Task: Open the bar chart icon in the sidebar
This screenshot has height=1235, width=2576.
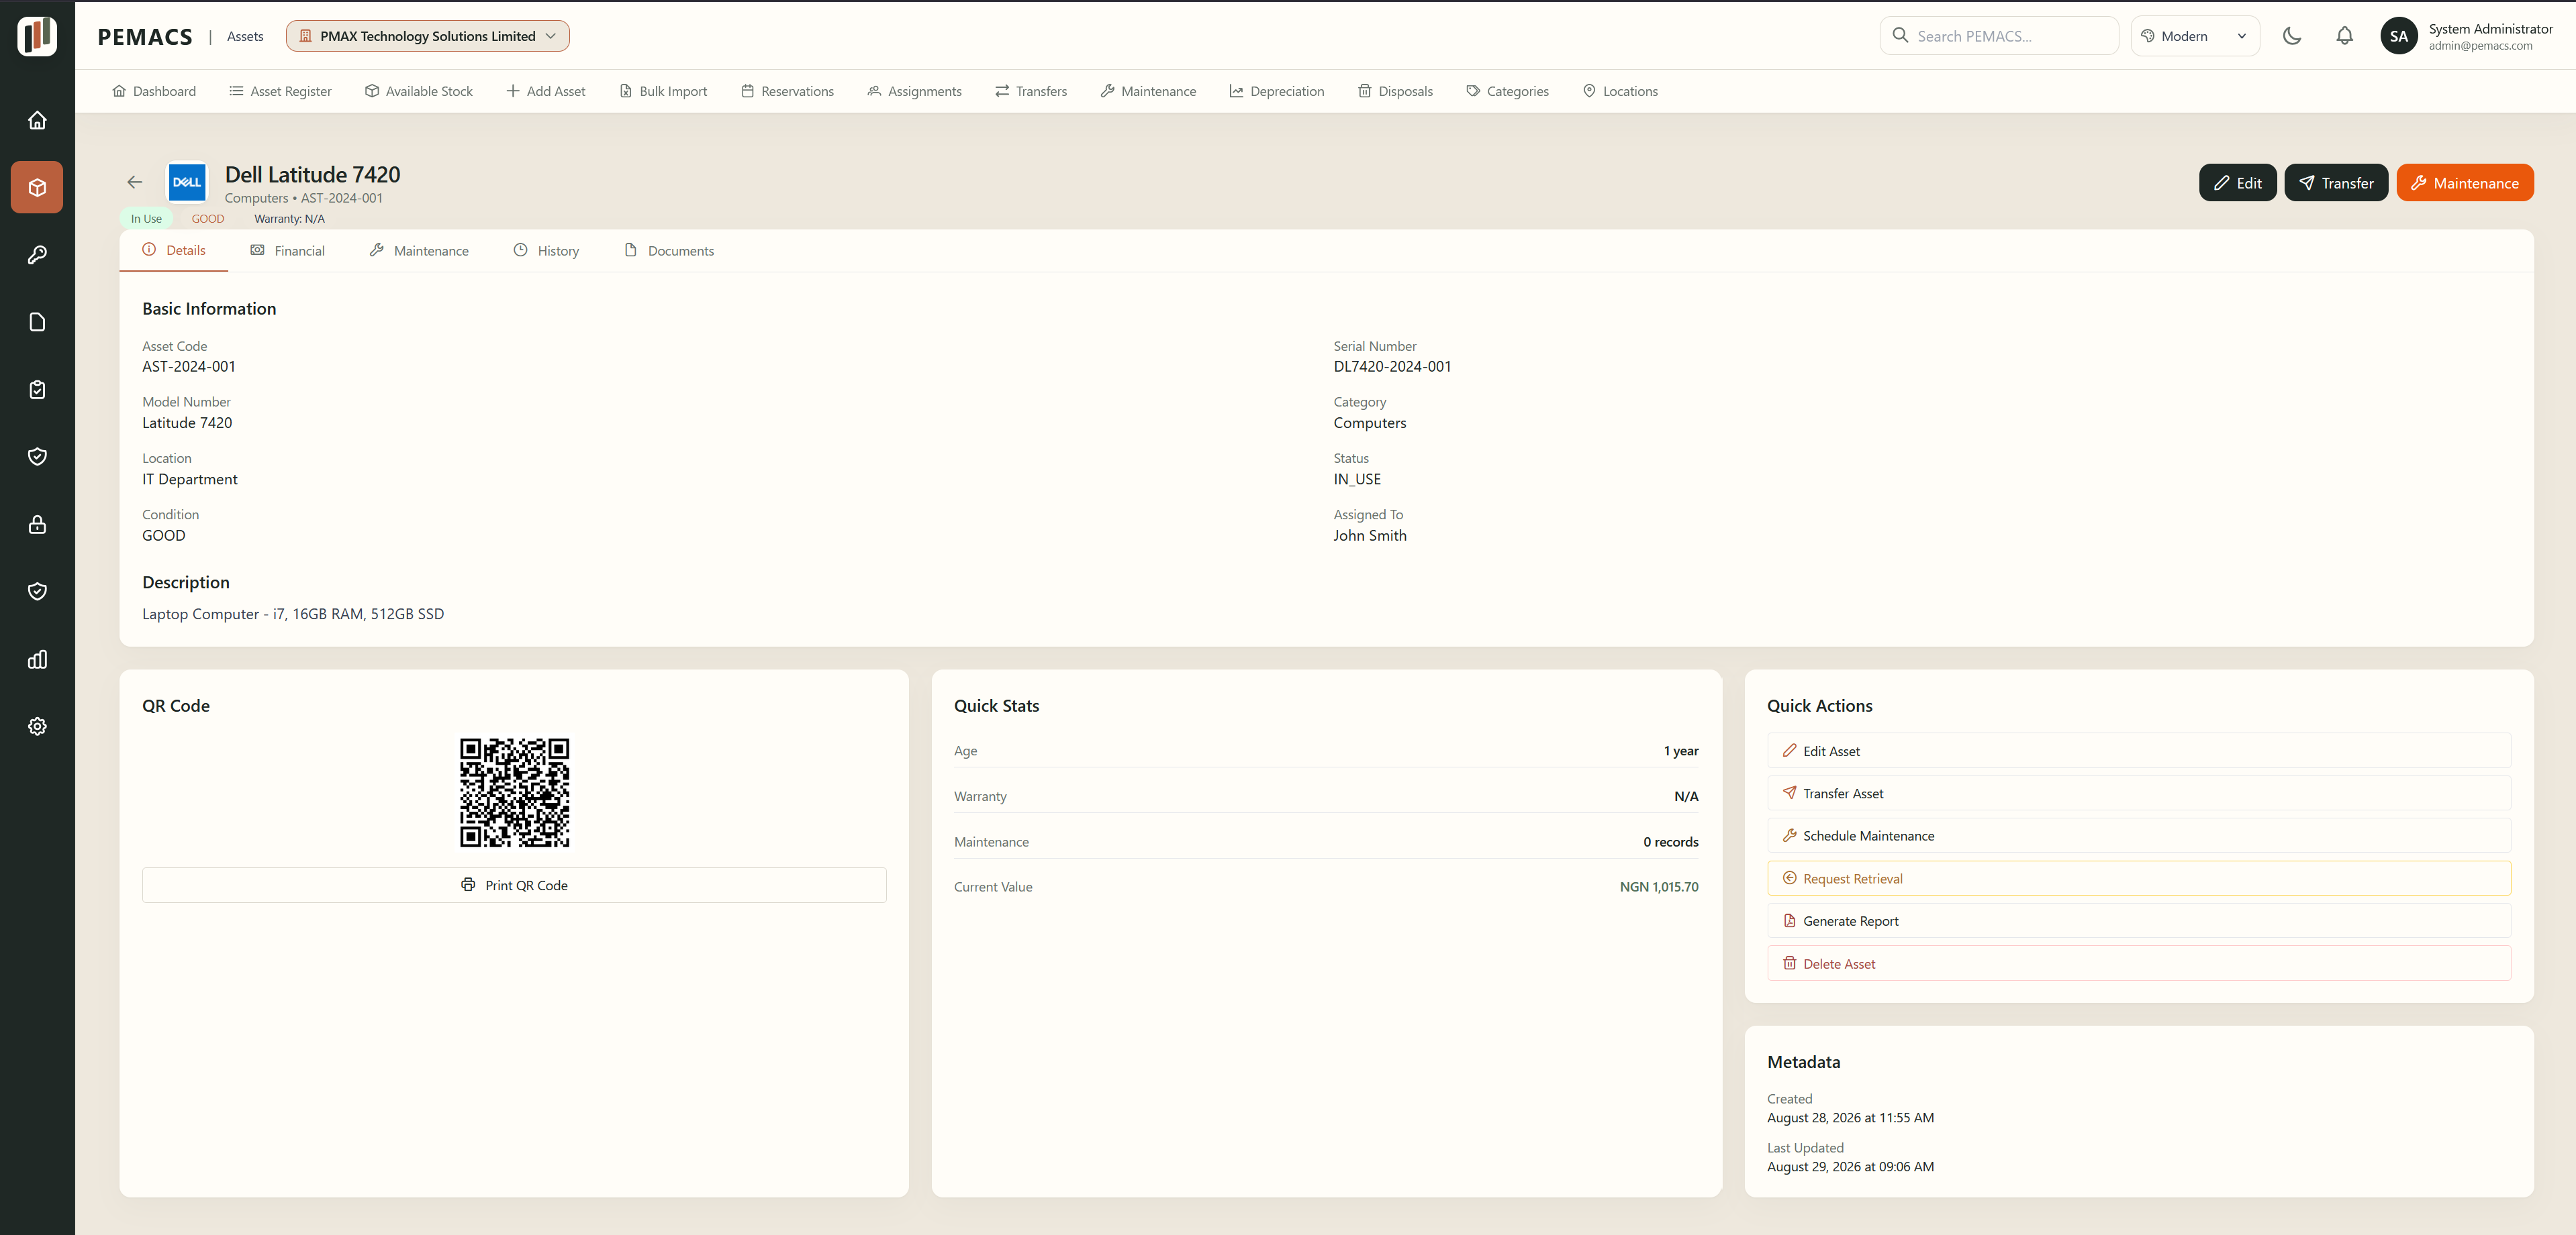Action: (x=37, y=659)
